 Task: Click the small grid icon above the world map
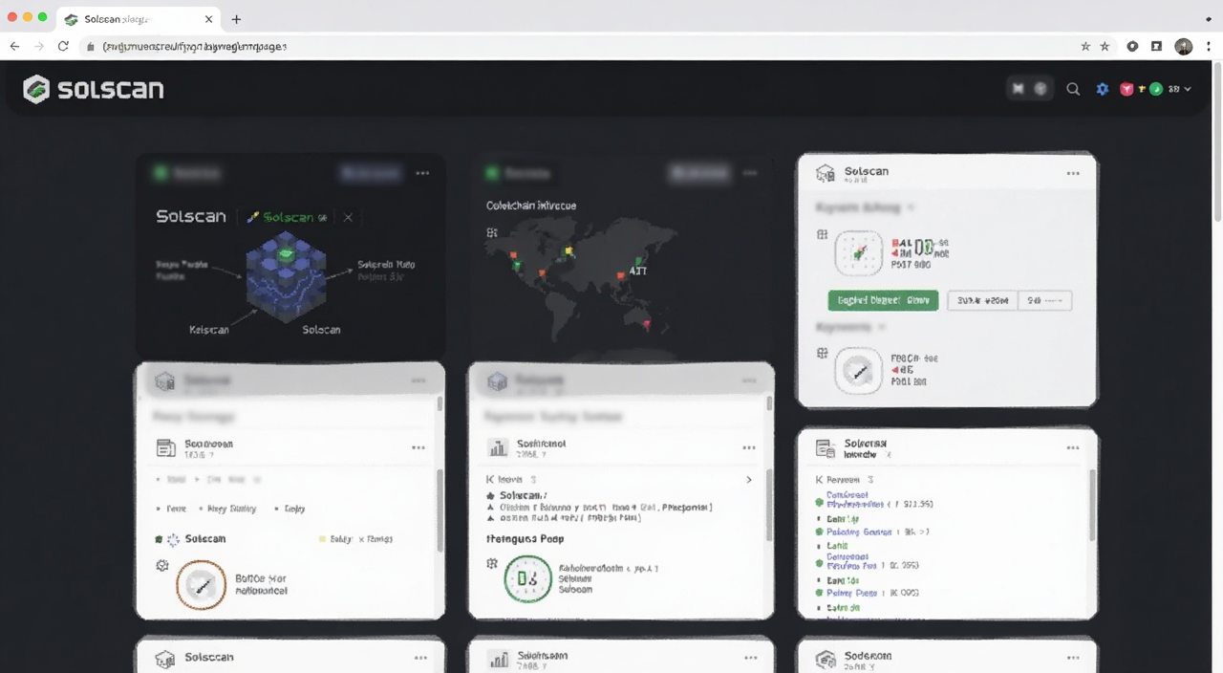point(492,232)
